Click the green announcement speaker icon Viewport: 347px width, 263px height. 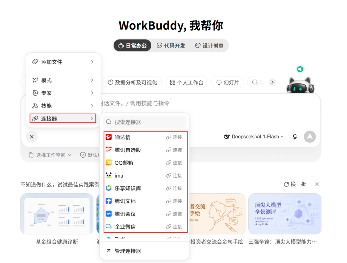pos(300,69)
